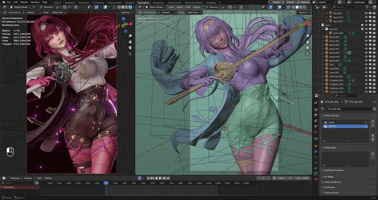Open the Scene properties tab
378x200 pixels.
point(316,126)
